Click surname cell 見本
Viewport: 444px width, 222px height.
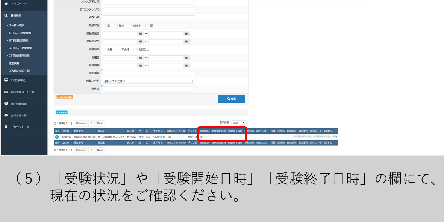(141, 137)
